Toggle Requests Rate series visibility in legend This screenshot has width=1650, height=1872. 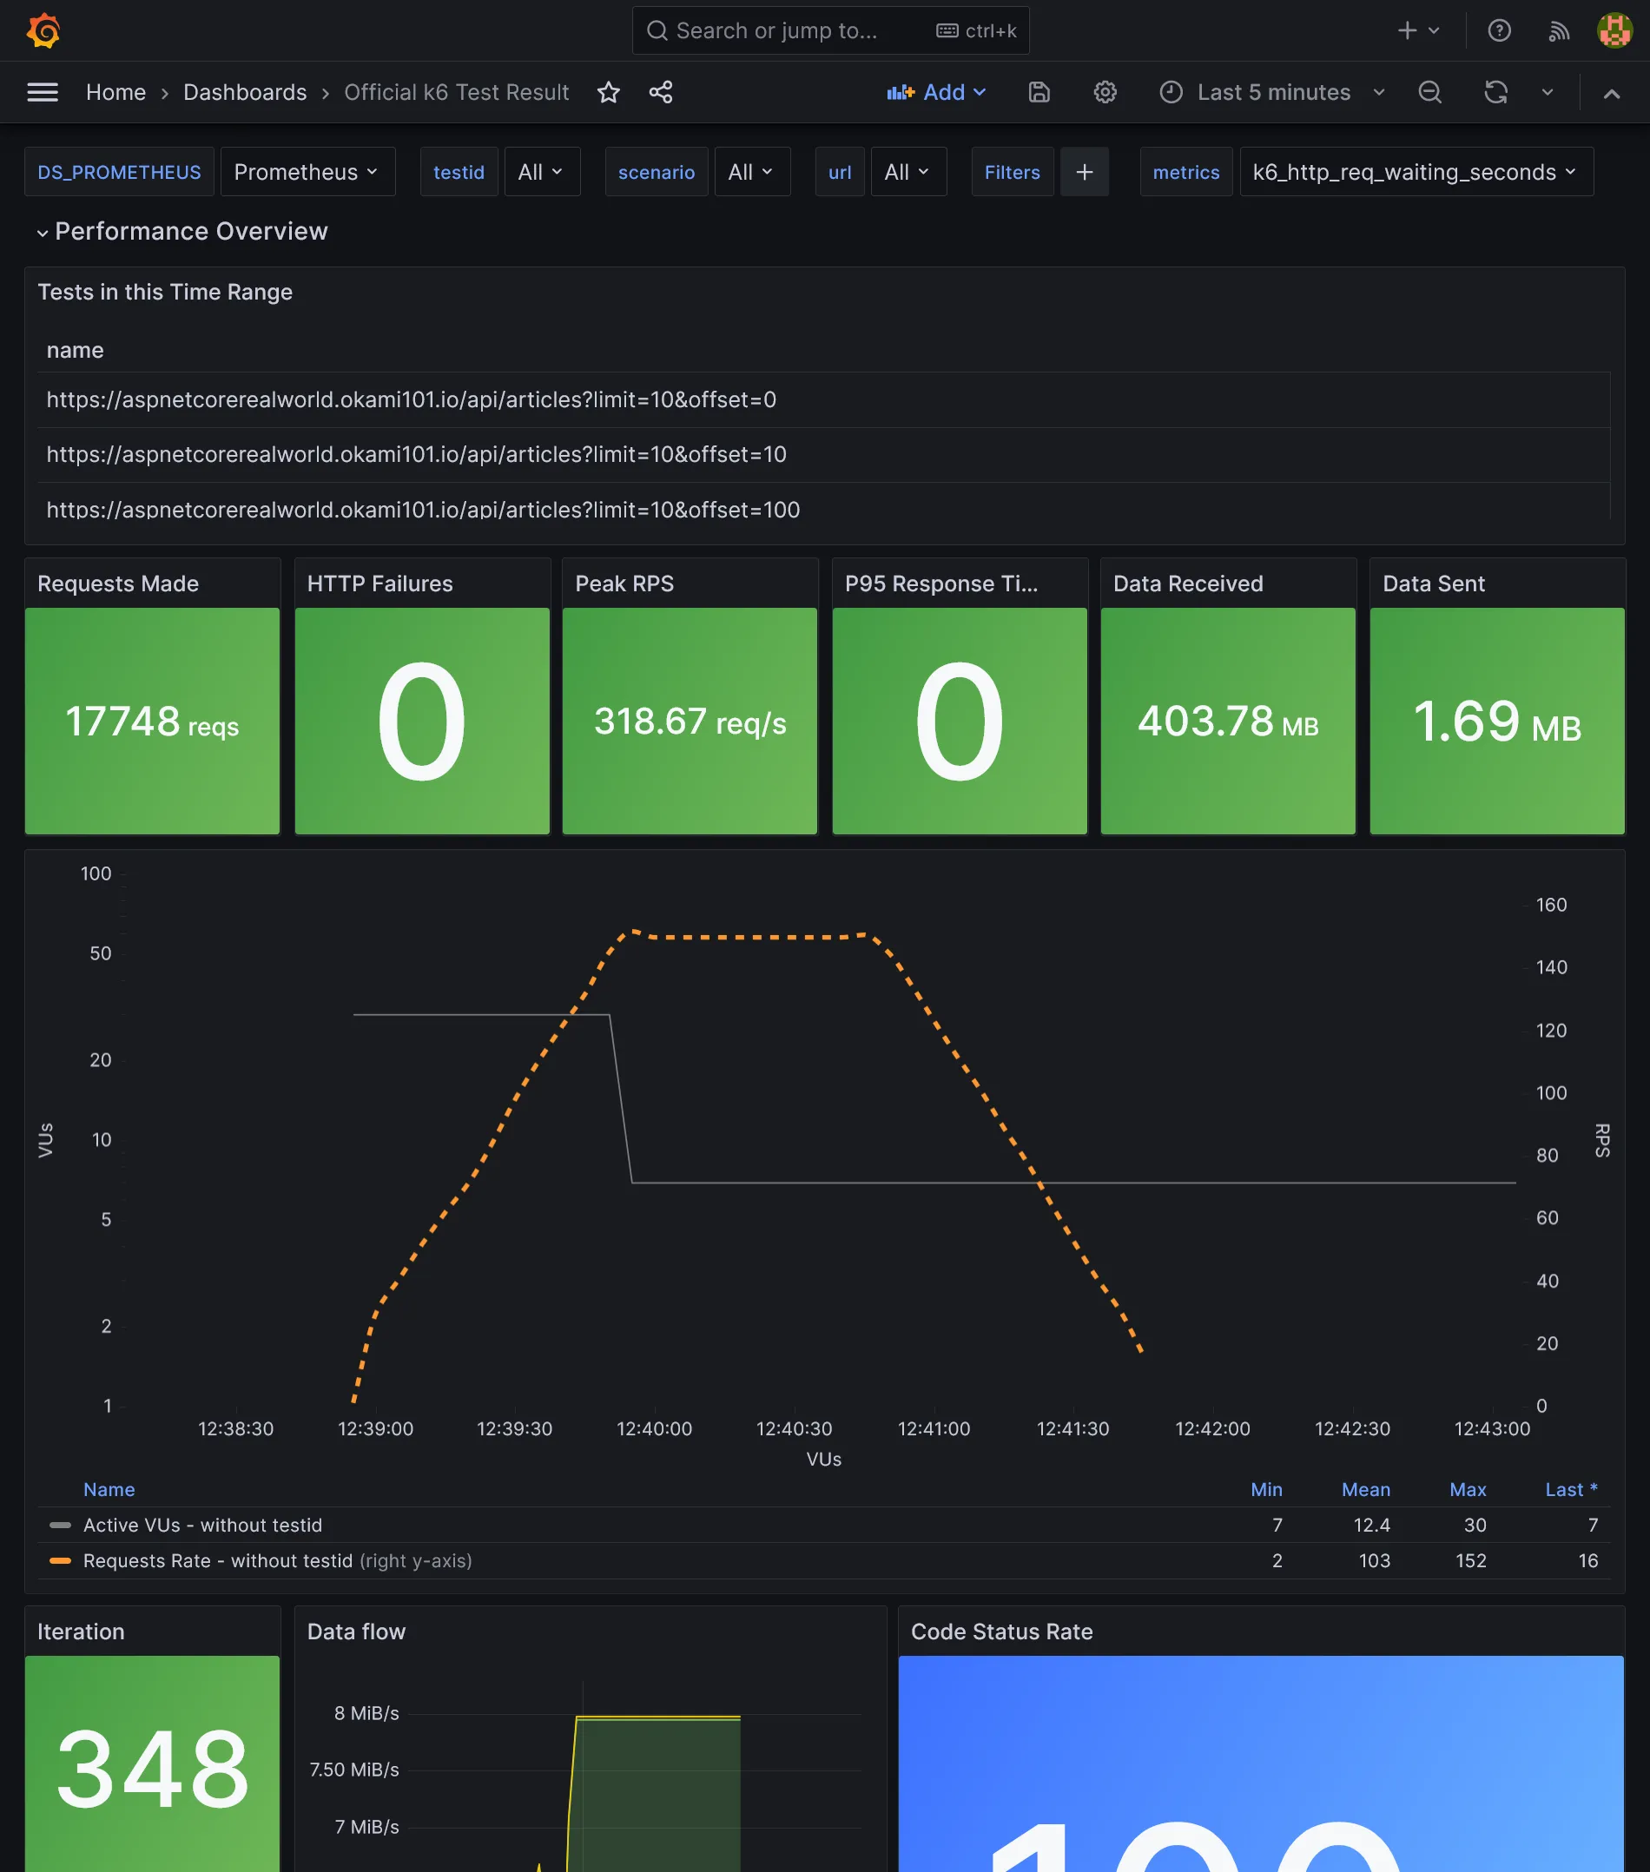click(218, 1560)
